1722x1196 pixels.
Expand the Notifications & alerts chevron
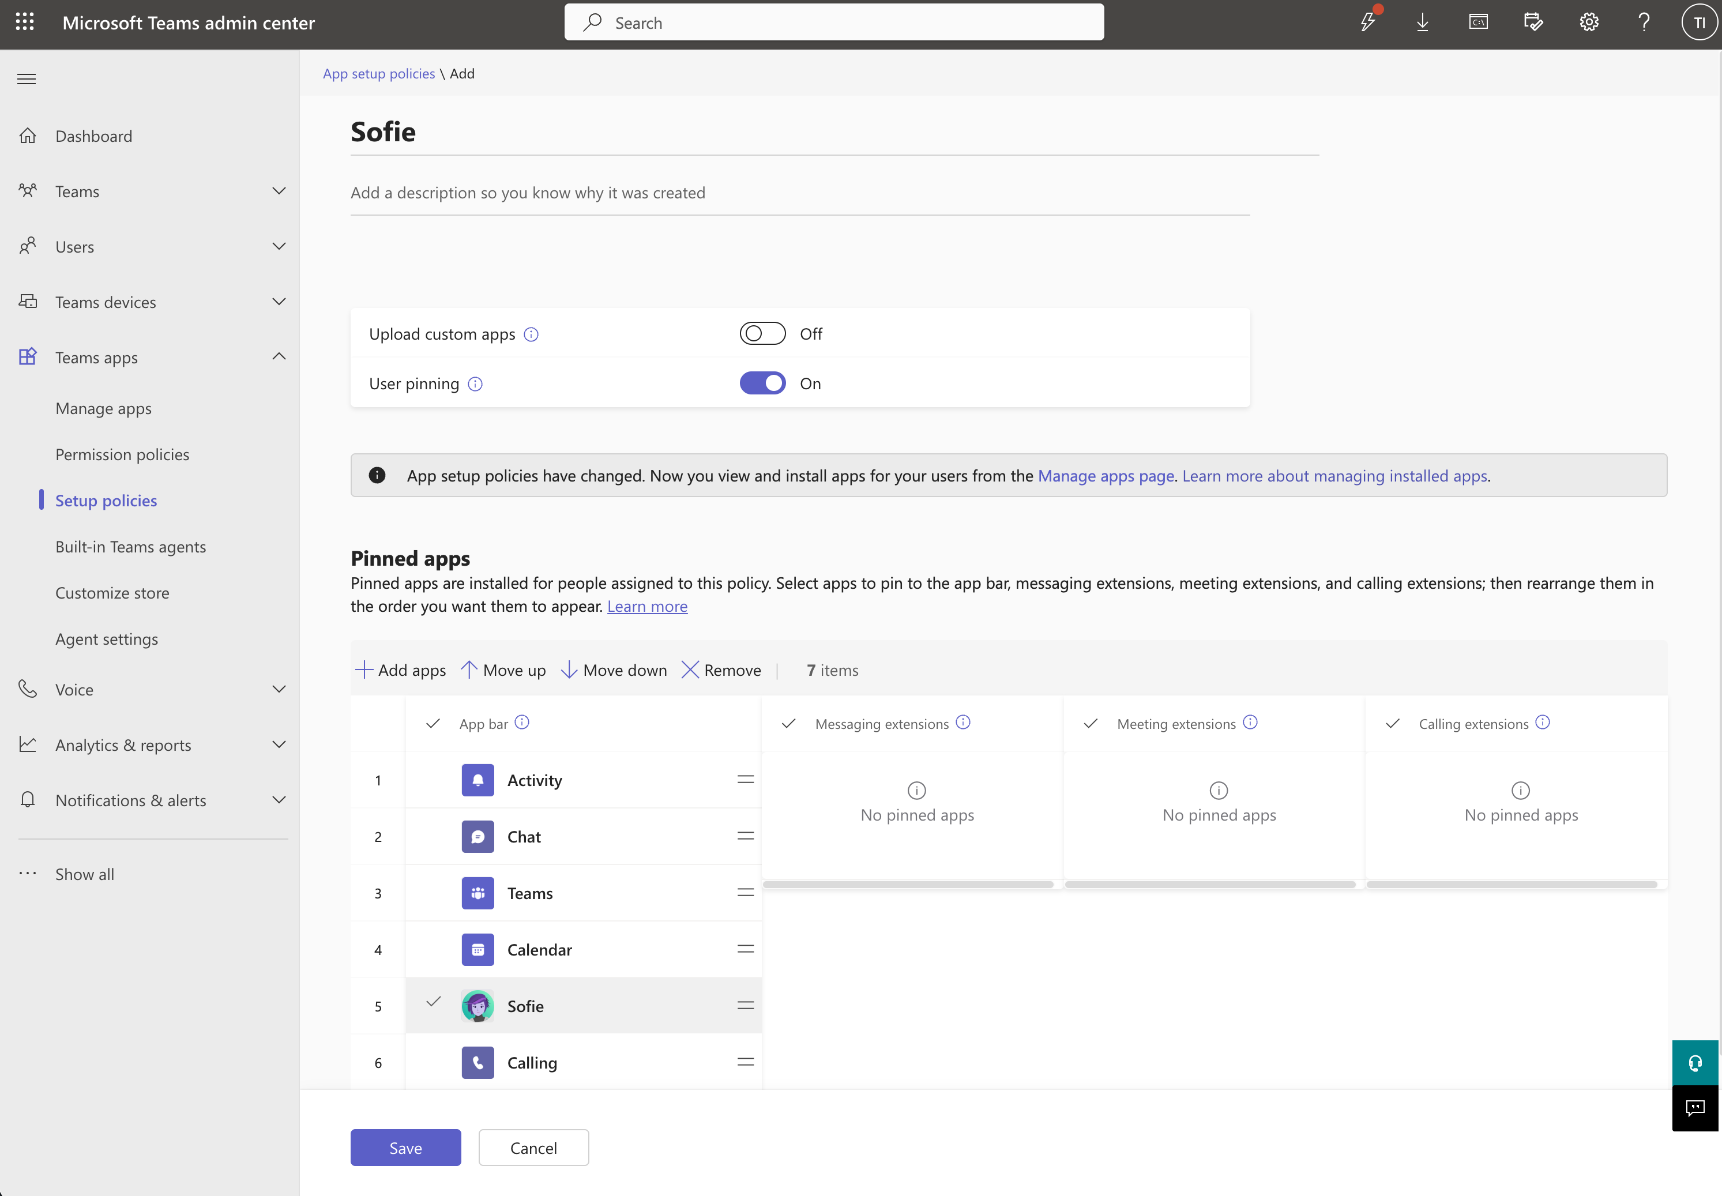pyautogui.click(x=279, y=800)
